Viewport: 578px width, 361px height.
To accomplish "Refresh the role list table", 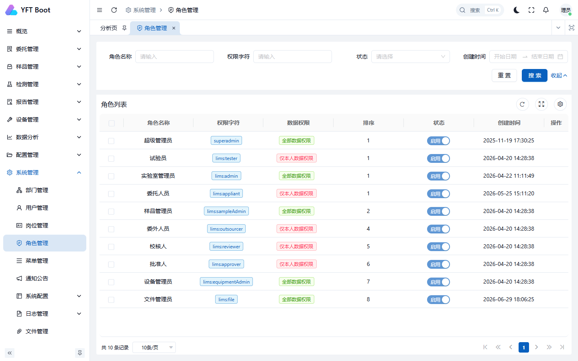I will (522, 104).
